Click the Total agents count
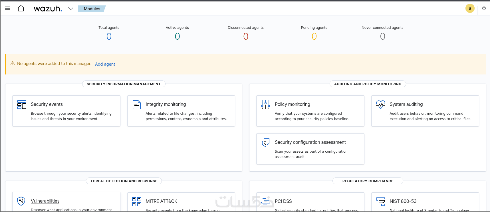490x212 pixels. (109, 36)
